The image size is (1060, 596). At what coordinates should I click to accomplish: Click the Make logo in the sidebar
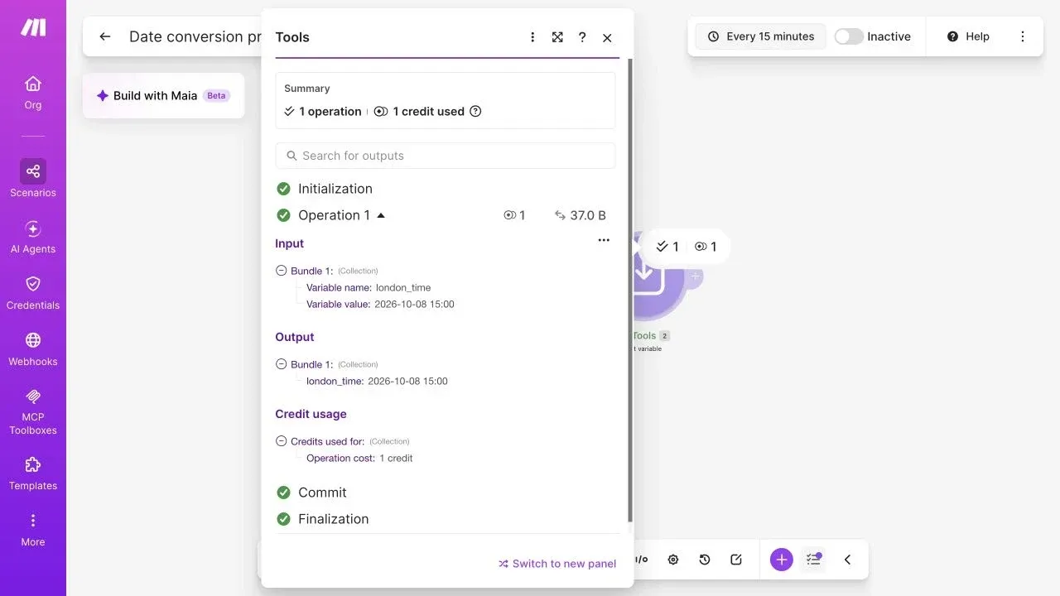(x=33, y=27)
